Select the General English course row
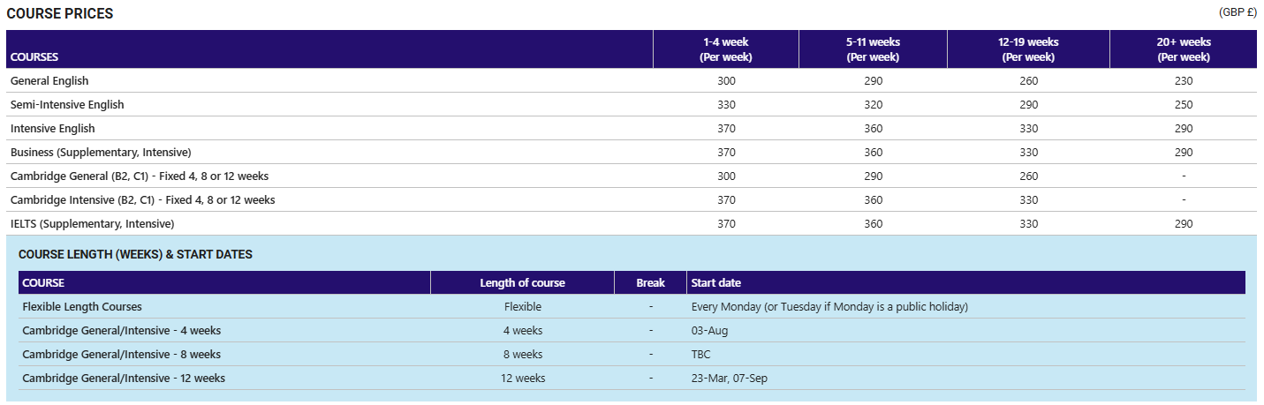The height and width of the screenshot is (405, 1264). pyautogui.click(x=49, y=81)
